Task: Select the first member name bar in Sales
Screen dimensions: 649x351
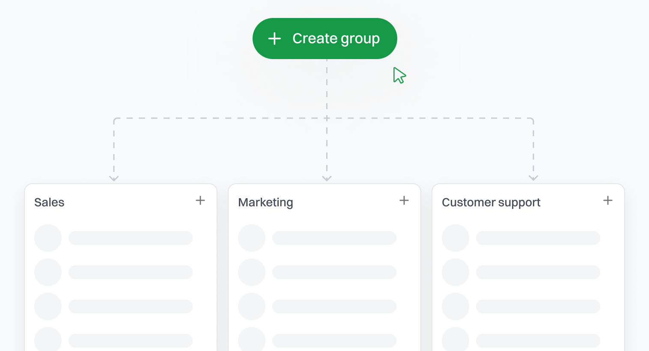Action: [x=131, y=238]
